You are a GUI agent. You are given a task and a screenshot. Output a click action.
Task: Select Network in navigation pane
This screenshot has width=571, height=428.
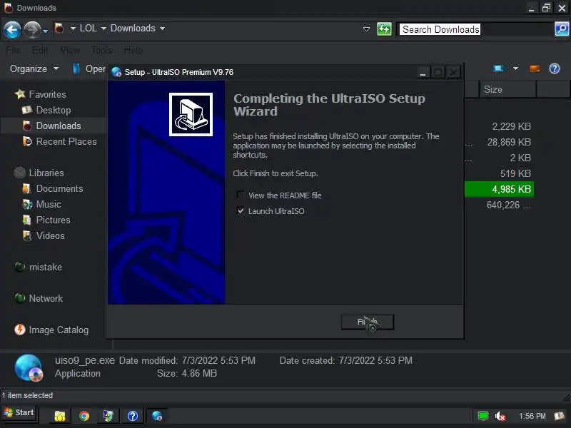coord(46,298)
